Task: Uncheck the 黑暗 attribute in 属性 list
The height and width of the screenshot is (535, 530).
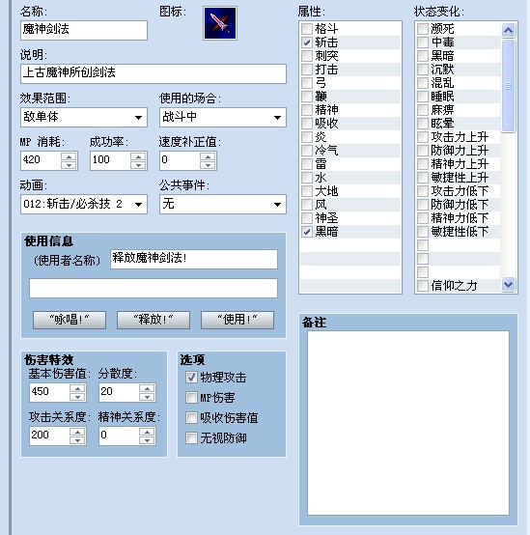Action: 307,232
